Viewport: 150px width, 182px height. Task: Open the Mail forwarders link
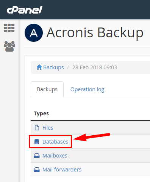click(62, 170)
